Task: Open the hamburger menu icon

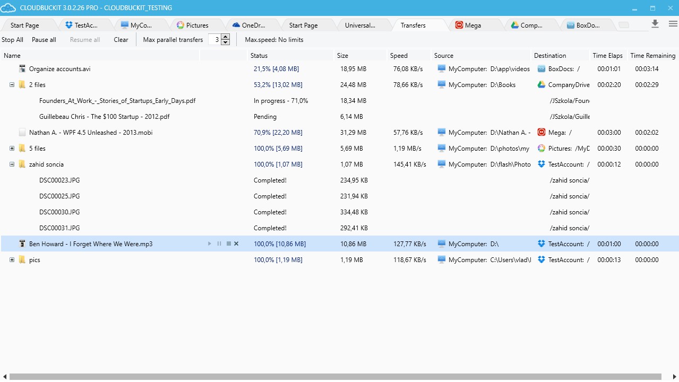Action: (x=673, y=24)
